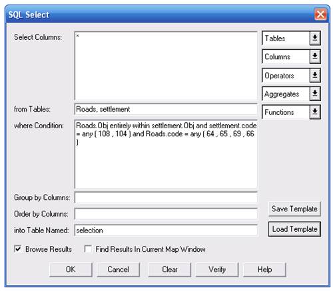Viewport: 333px width, 291px height.
Task: Uncheck the Browse Results checkbox
Action: (17, 249)
